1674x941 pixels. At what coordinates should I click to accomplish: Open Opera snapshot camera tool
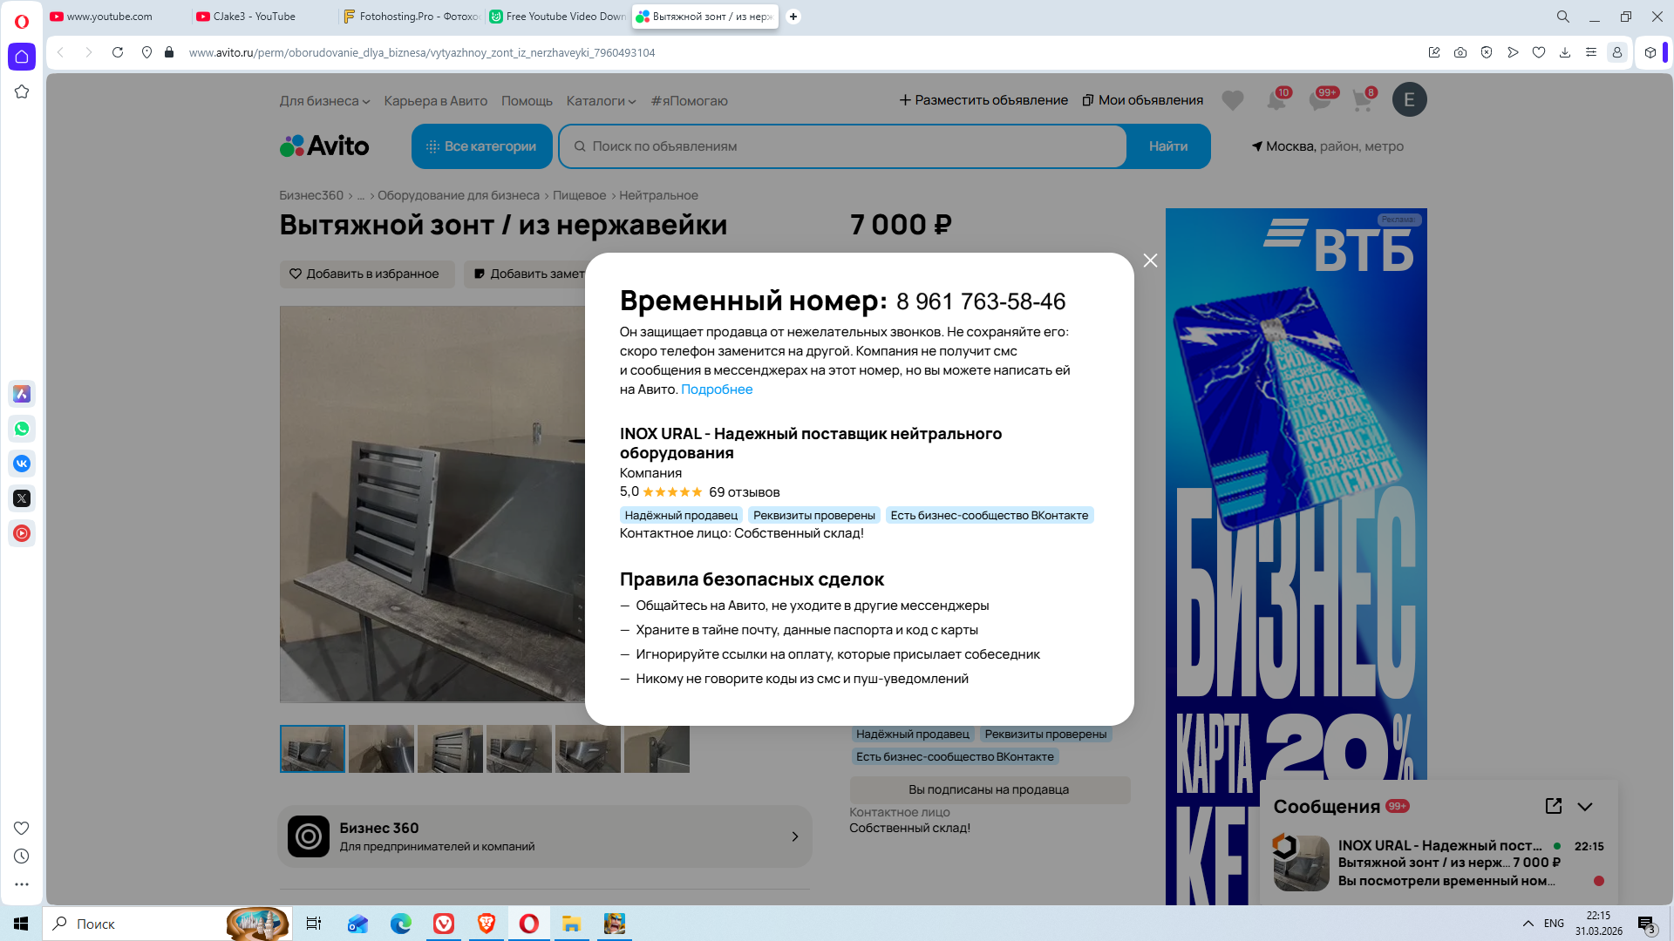point(1460,52)
